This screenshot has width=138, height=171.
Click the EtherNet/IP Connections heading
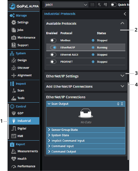(x=66, y=97)
